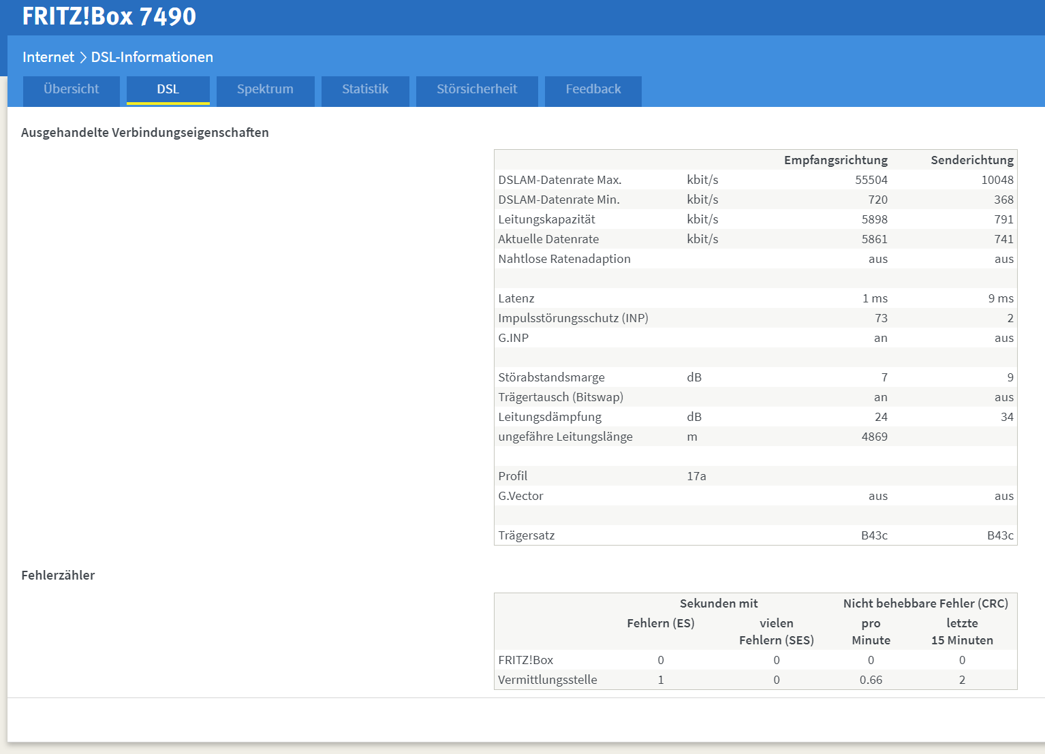Screen dimensions: 1045x754
Task: Click the DSL-Informationen breadcrumb
Action: coord(152,57)
